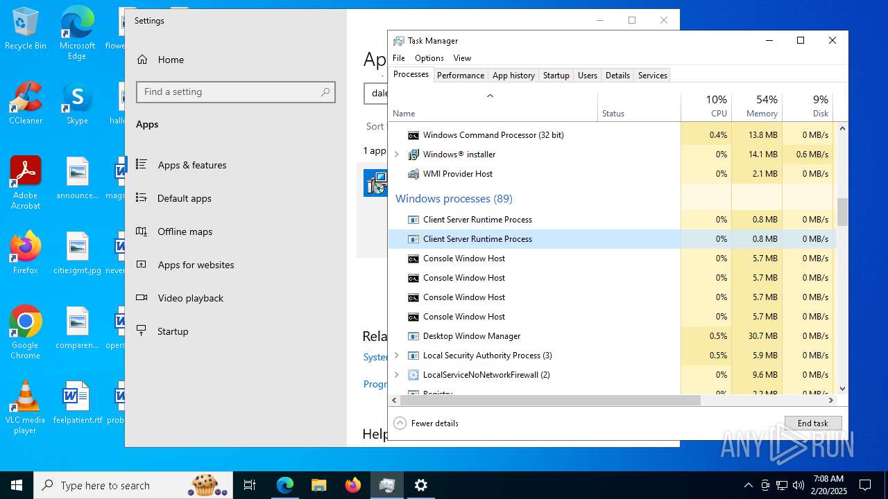This screenshot has height=499, width=888.
Task: Click the scroll down arrow in process list
Action: 842,389
